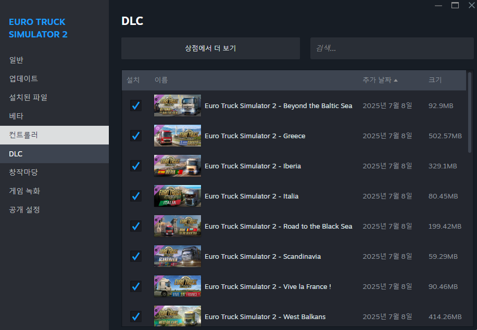477x330 pixels.
Task: Open the 공개 설정 tab
Action: click(x=55, y=210)
